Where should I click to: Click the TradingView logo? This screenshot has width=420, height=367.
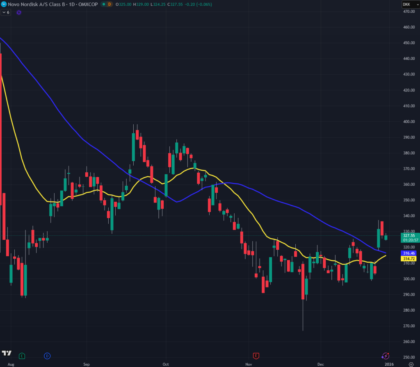pos(6,353)
